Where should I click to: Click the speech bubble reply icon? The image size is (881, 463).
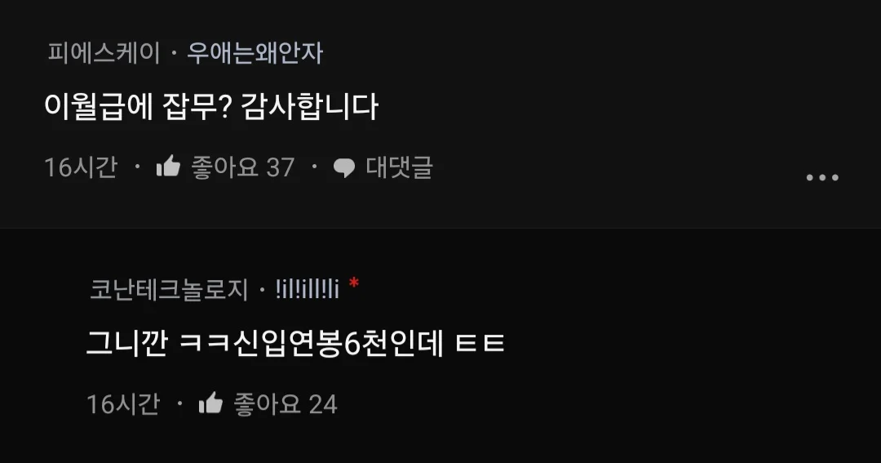344,167
